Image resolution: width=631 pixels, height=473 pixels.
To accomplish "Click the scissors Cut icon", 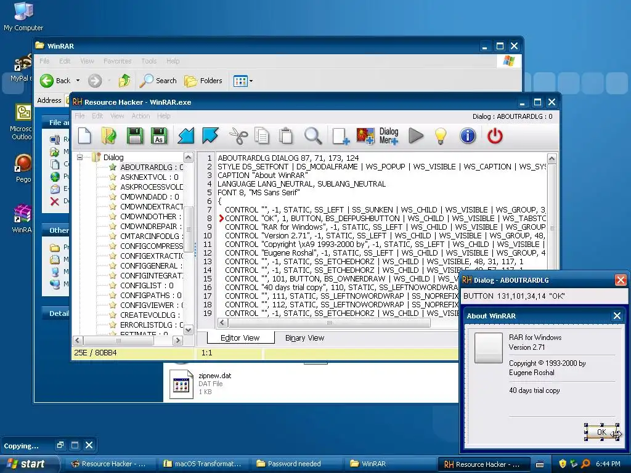I will (x=238, y=135).
